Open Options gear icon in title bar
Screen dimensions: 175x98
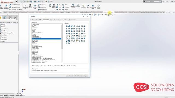click(51, 1)
